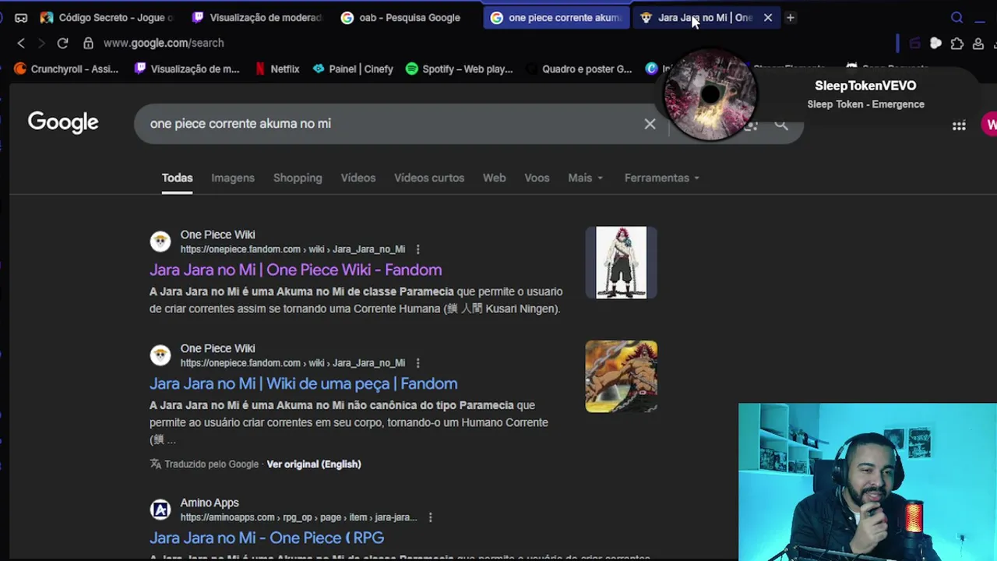Open Visualização de m... bookmark
Viewport: 997px width, 561px height.
(x=187, y=69)
